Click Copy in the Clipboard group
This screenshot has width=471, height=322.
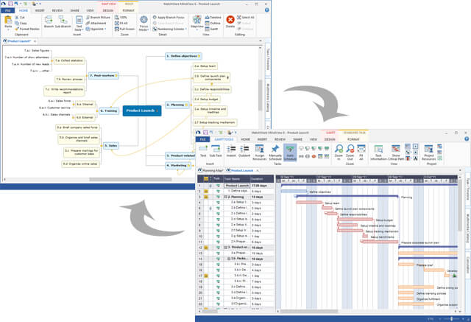pos(21,23)
